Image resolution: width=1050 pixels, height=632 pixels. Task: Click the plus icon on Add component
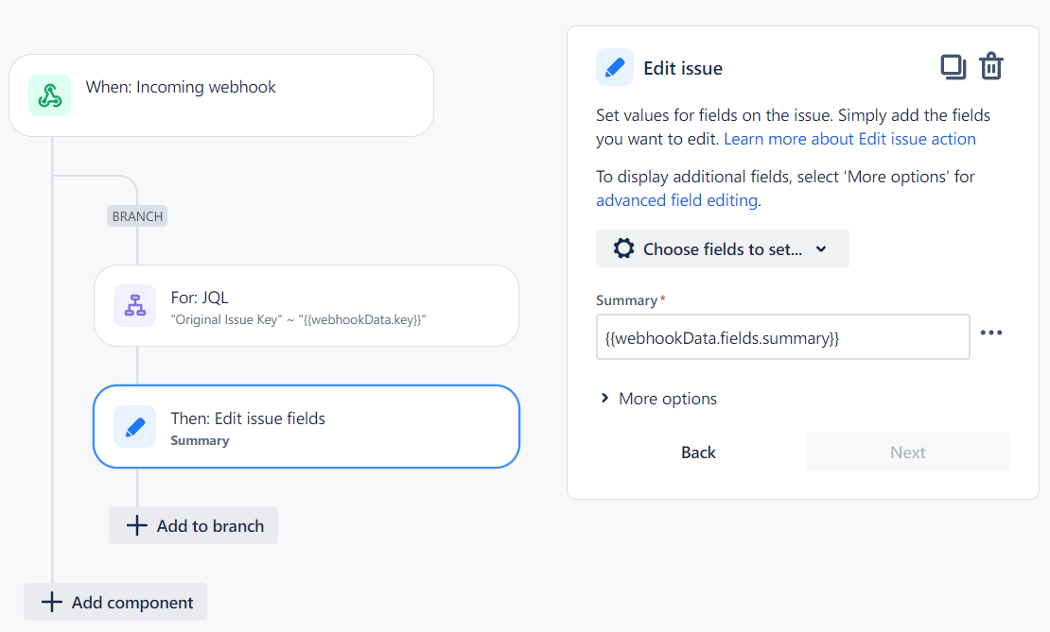[x=52, y=602]
